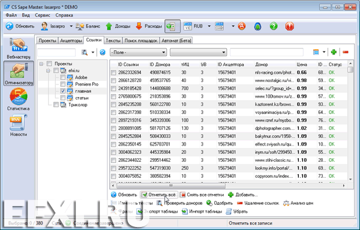The width and height of the screenshot is (360, 230).
Task: Open the Статистика sidebar section
Action: point(19,99)
